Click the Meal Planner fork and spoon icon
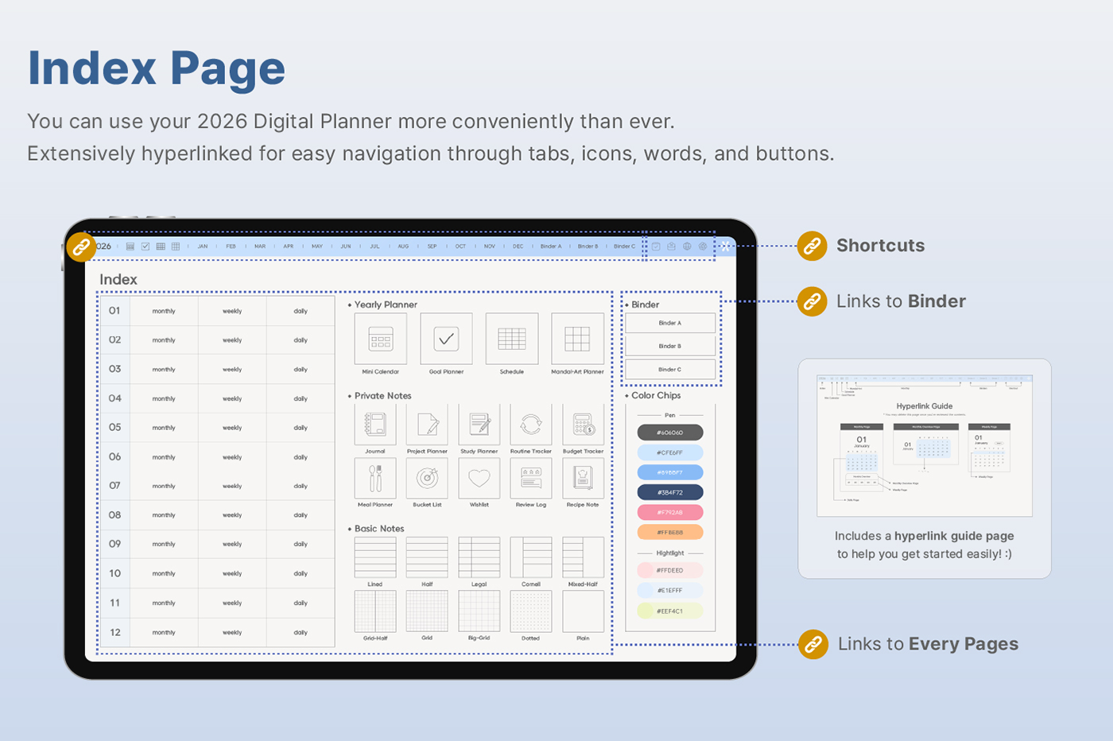 (x=375, y=478)
